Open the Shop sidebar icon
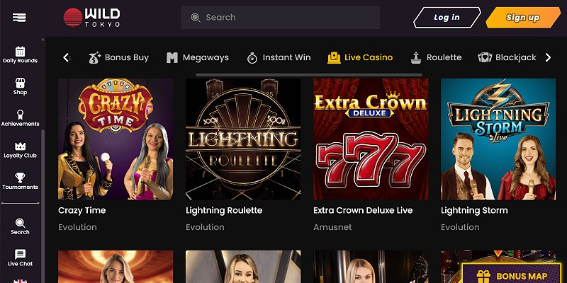567x283 pixels. (x=21, y=83)
